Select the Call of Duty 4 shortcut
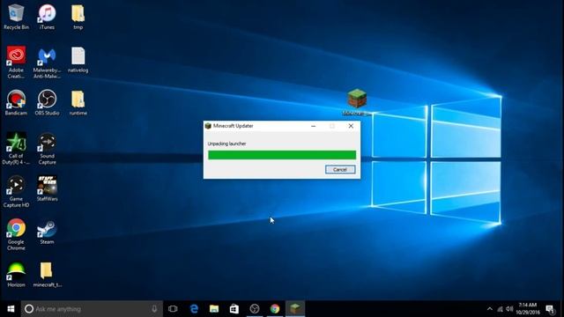 [x=16, y=148]
